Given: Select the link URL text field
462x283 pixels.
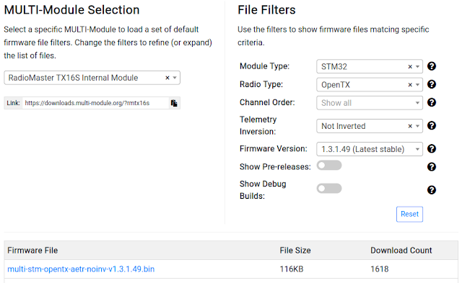Looking at the screenshot, I should 96,103.
